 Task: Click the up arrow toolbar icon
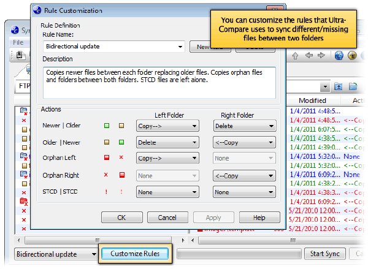[295, 56]
